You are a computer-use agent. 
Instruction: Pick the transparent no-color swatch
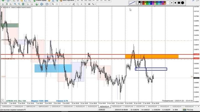tap(137, 3)
